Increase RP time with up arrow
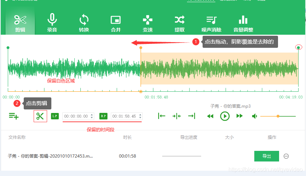 click(140, 114)
